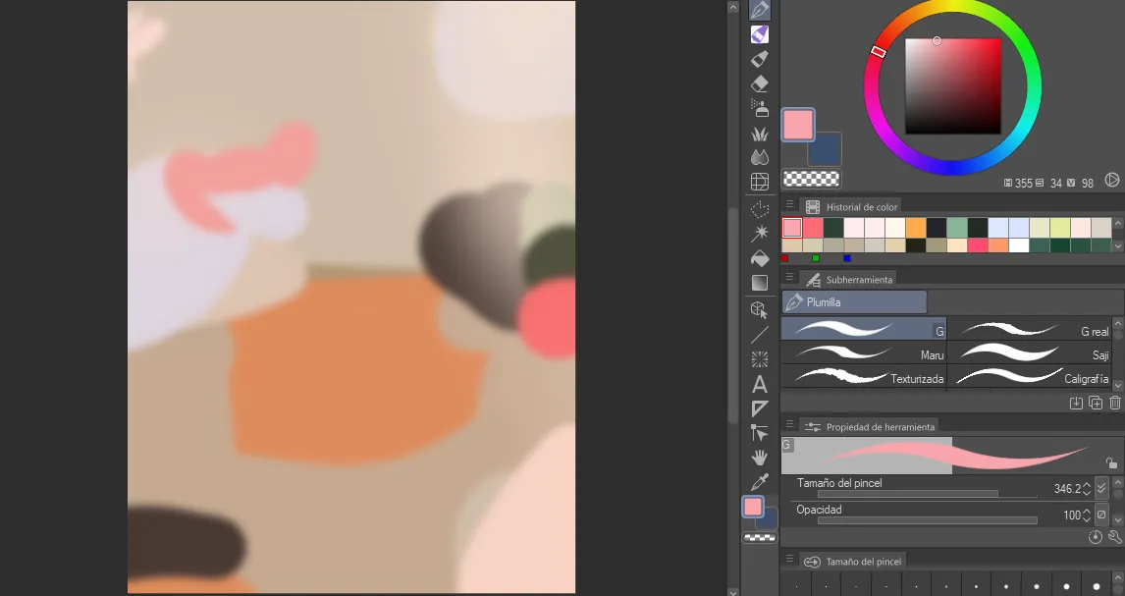Select the Saturated line burst tool
Viewport: 1125px width, 596px height.
point(759,359)
